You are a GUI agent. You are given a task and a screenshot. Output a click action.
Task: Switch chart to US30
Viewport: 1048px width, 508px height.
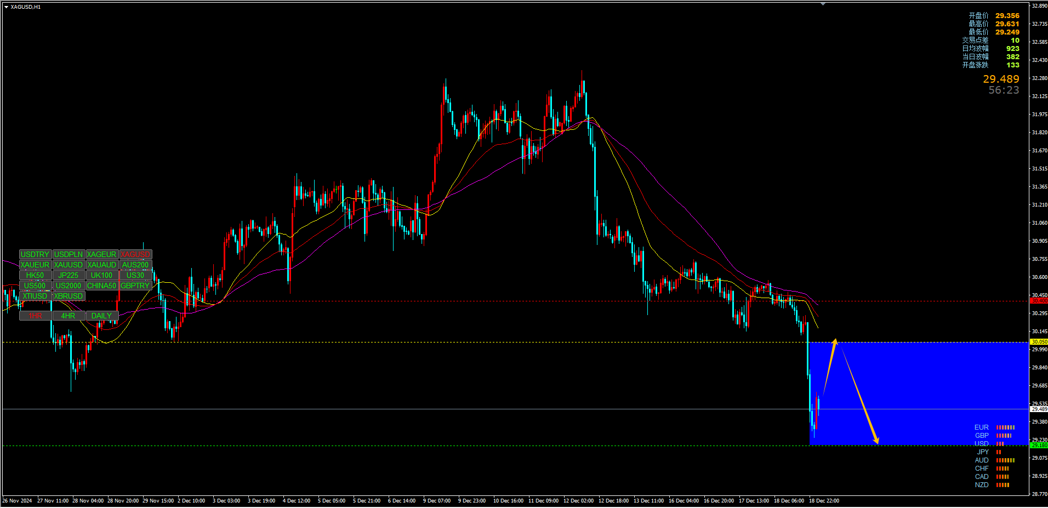point(135,275)
